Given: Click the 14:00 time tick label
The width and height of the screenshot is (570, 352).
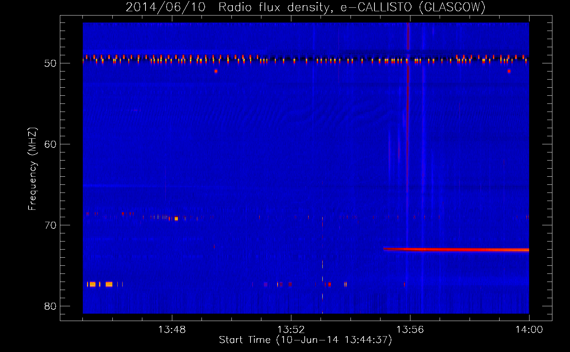Looking at the screenshot, I should 529,330.
